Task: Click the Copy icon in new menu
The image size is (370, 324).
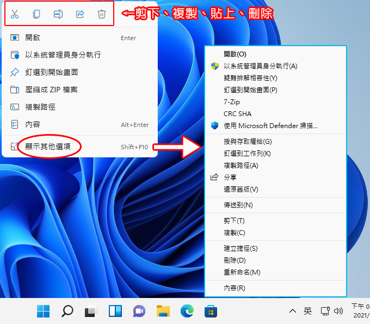Action: tap(36, 14)
